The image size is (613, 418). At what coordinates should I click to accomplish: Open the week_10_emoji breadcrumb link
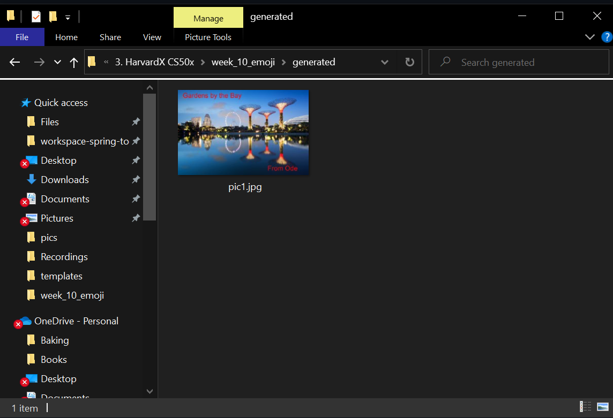(x=243, y=62)
